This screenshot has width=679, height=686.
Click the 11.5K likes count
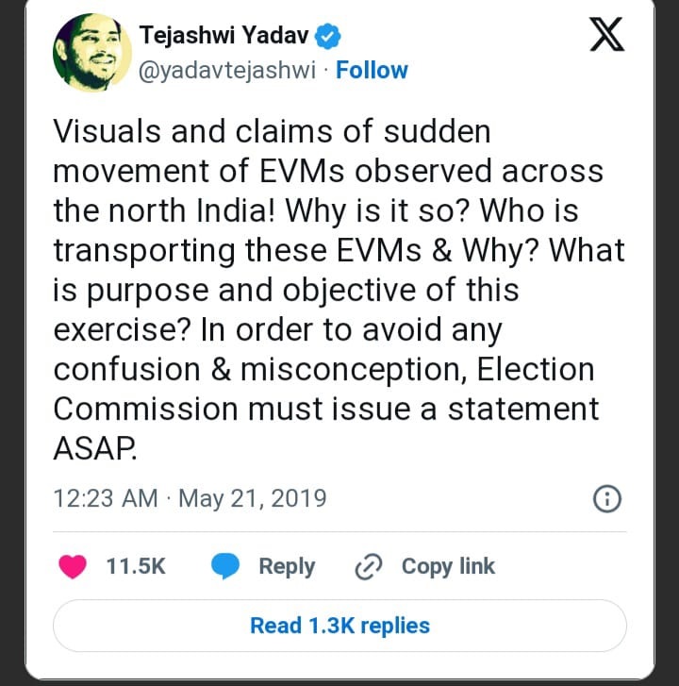tap(136, 566)
